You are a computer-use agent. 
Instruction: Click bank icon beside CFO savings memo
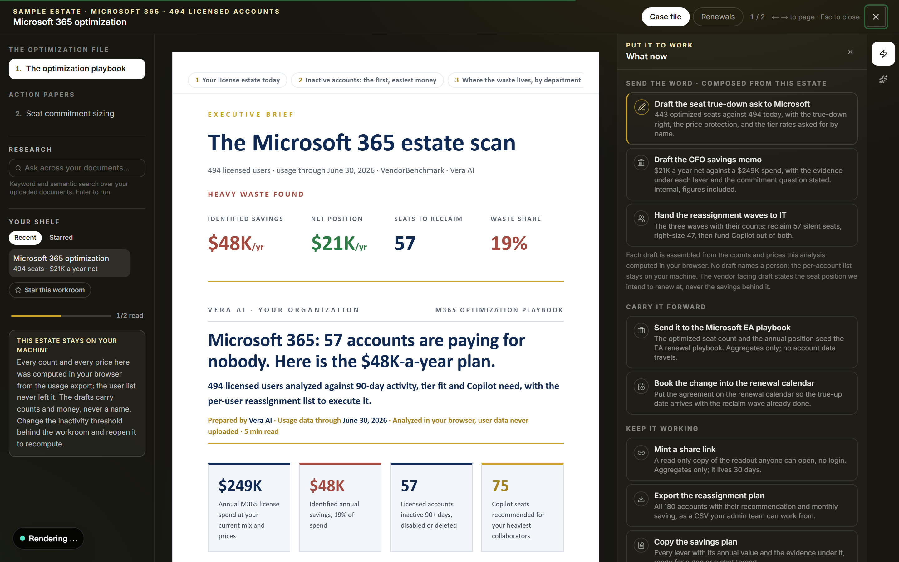[641, 163]
